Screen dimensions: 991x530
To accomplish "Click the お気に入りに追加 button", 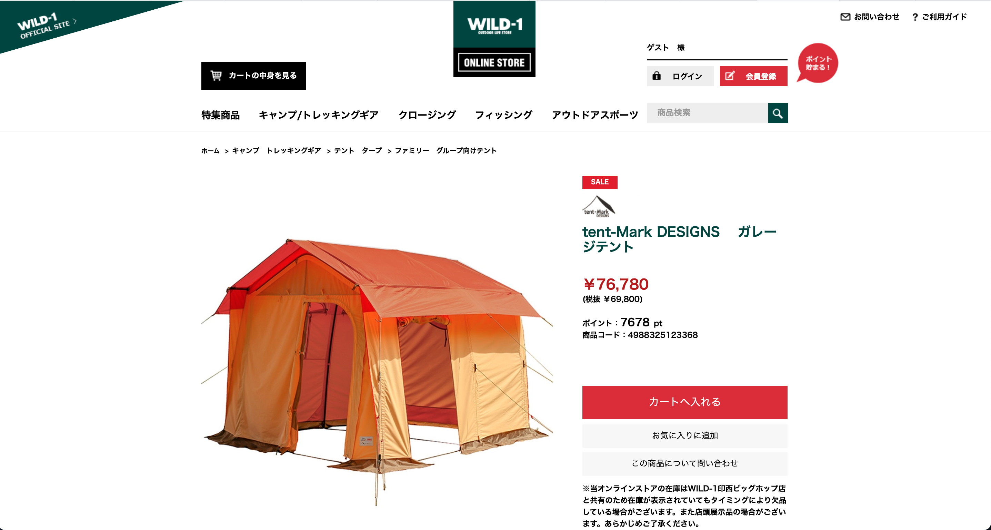I will pos(685,436).
